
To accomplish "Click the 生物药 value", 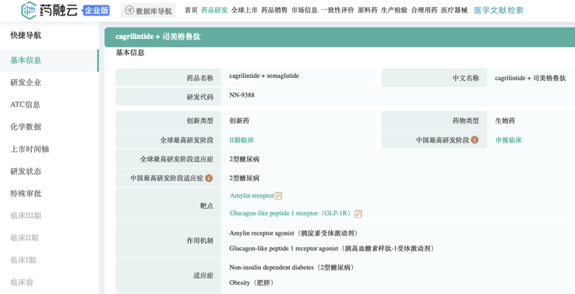I will coord(505,121).
